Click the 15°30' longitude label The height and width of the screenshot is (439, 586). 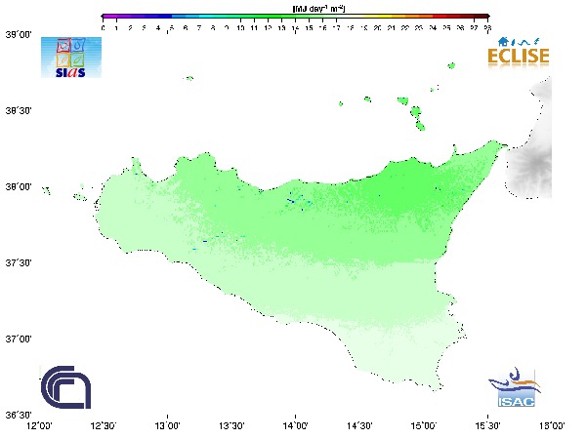tap(487, 426)
